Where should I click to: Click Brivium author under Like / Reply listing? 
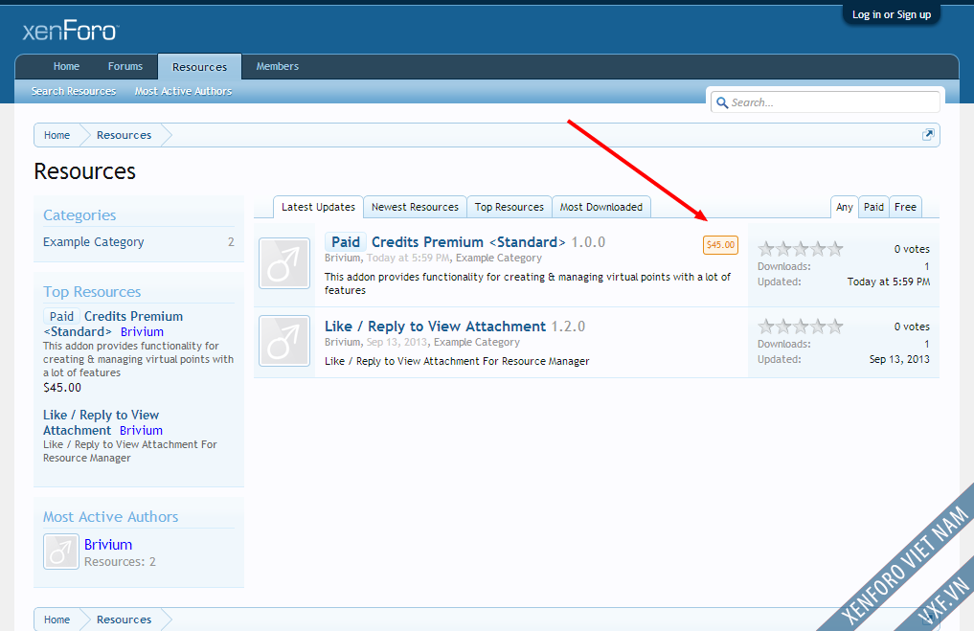[x=342, y=342]
